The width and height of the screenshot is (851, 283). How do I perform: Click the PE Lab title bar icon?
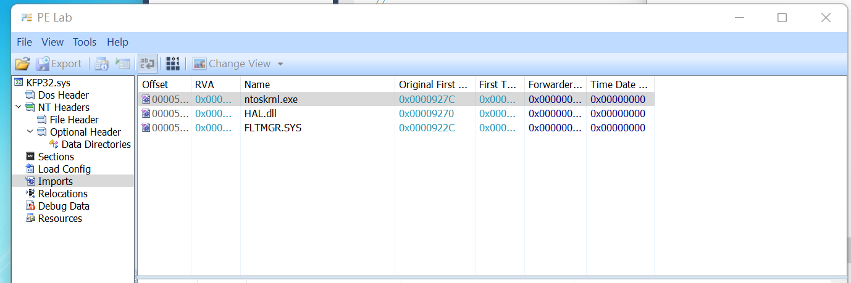[x=26, y=18]
